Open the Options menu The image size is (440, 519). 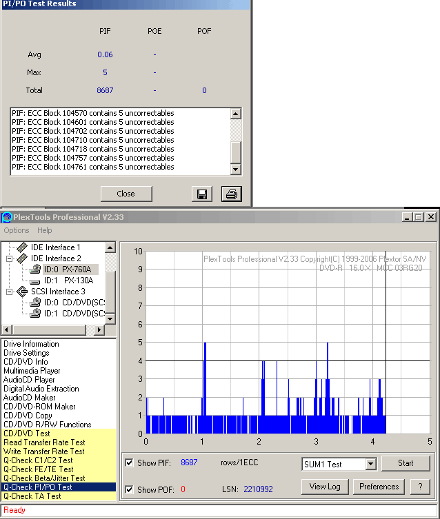(17, 230)
